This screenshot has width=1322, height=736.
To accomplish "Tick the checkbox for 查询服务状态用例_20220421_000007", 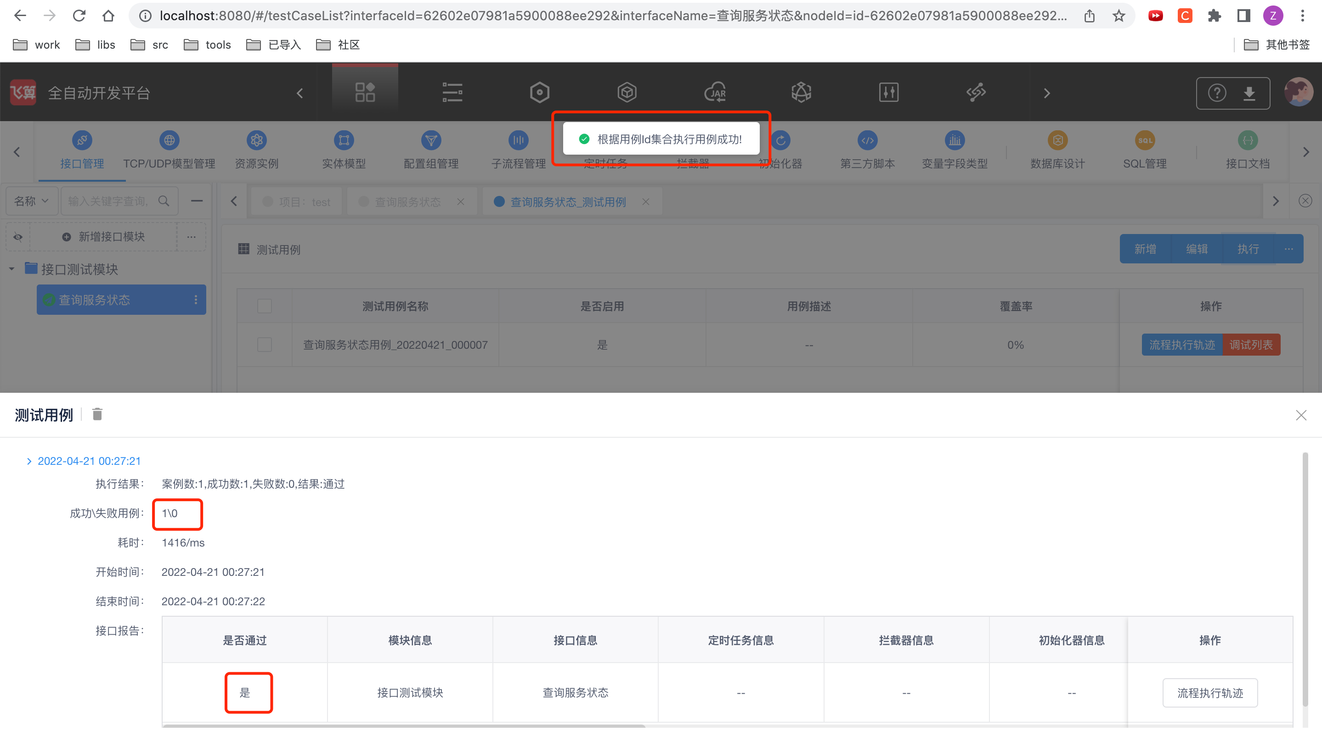I will point(264,345).
